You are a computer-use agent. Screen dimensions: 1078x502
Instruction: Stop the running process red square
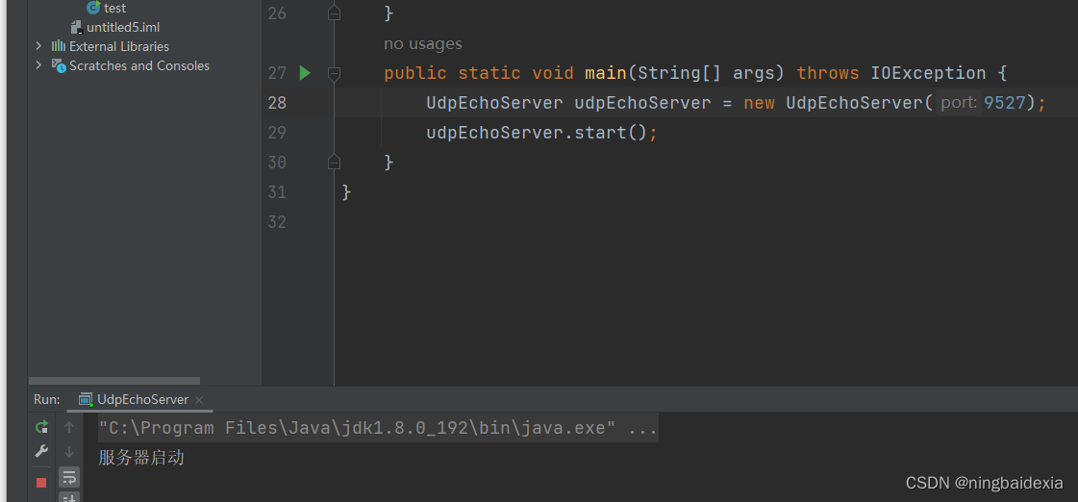click(x=41, y=483)
